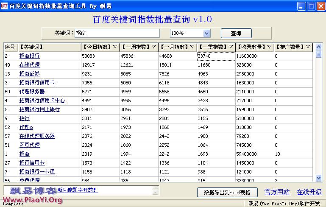Click the 一周指数 column sort triangle

pyautogui.click(x=154, y=47)
